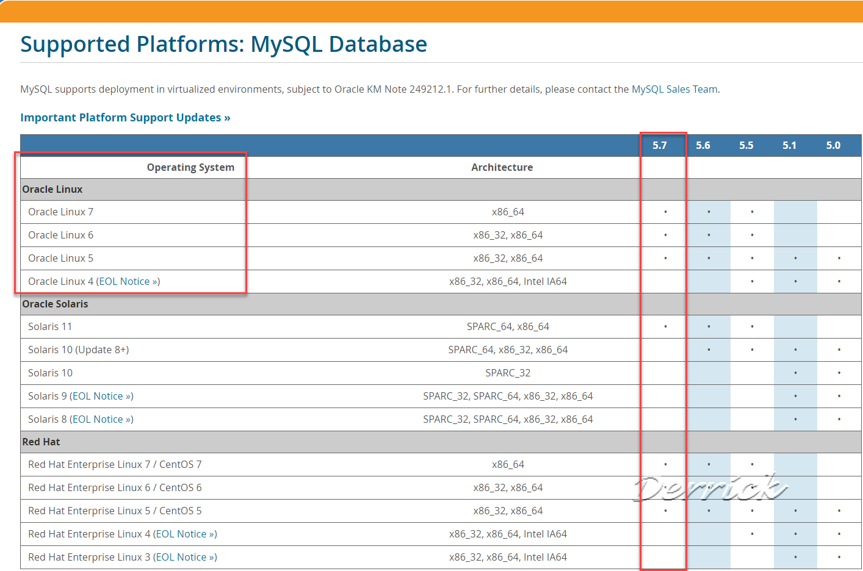This screenshot has width=863, height=571.
Task: Click the 5.7 support dot for Oracle Linux 7
Action: [x=665, y=212]
